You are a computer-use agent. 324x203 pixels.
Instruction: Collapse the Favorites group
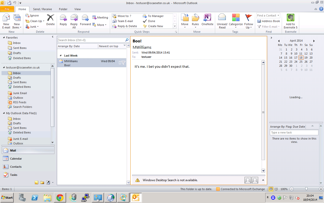[x=4, y=38]
